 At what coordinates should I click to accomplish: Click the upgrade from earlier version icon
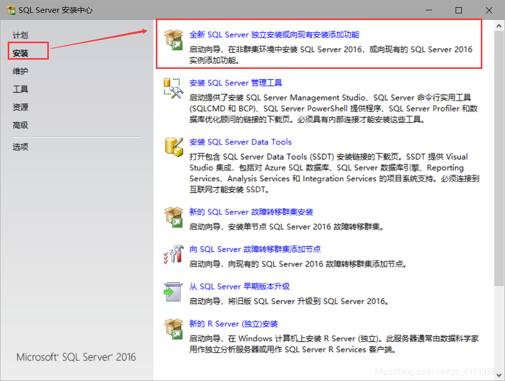pos(173,292)
